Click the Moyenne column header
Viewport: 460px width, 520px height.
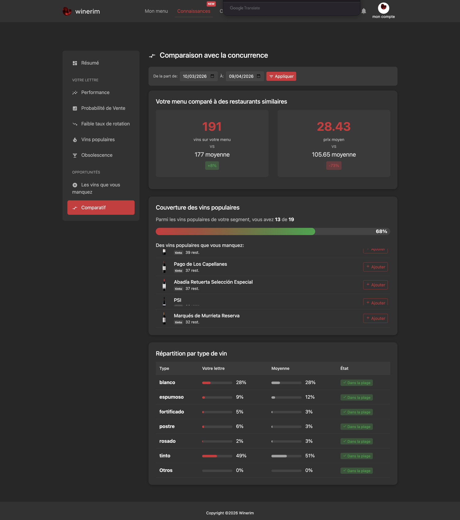click(280, 368)
